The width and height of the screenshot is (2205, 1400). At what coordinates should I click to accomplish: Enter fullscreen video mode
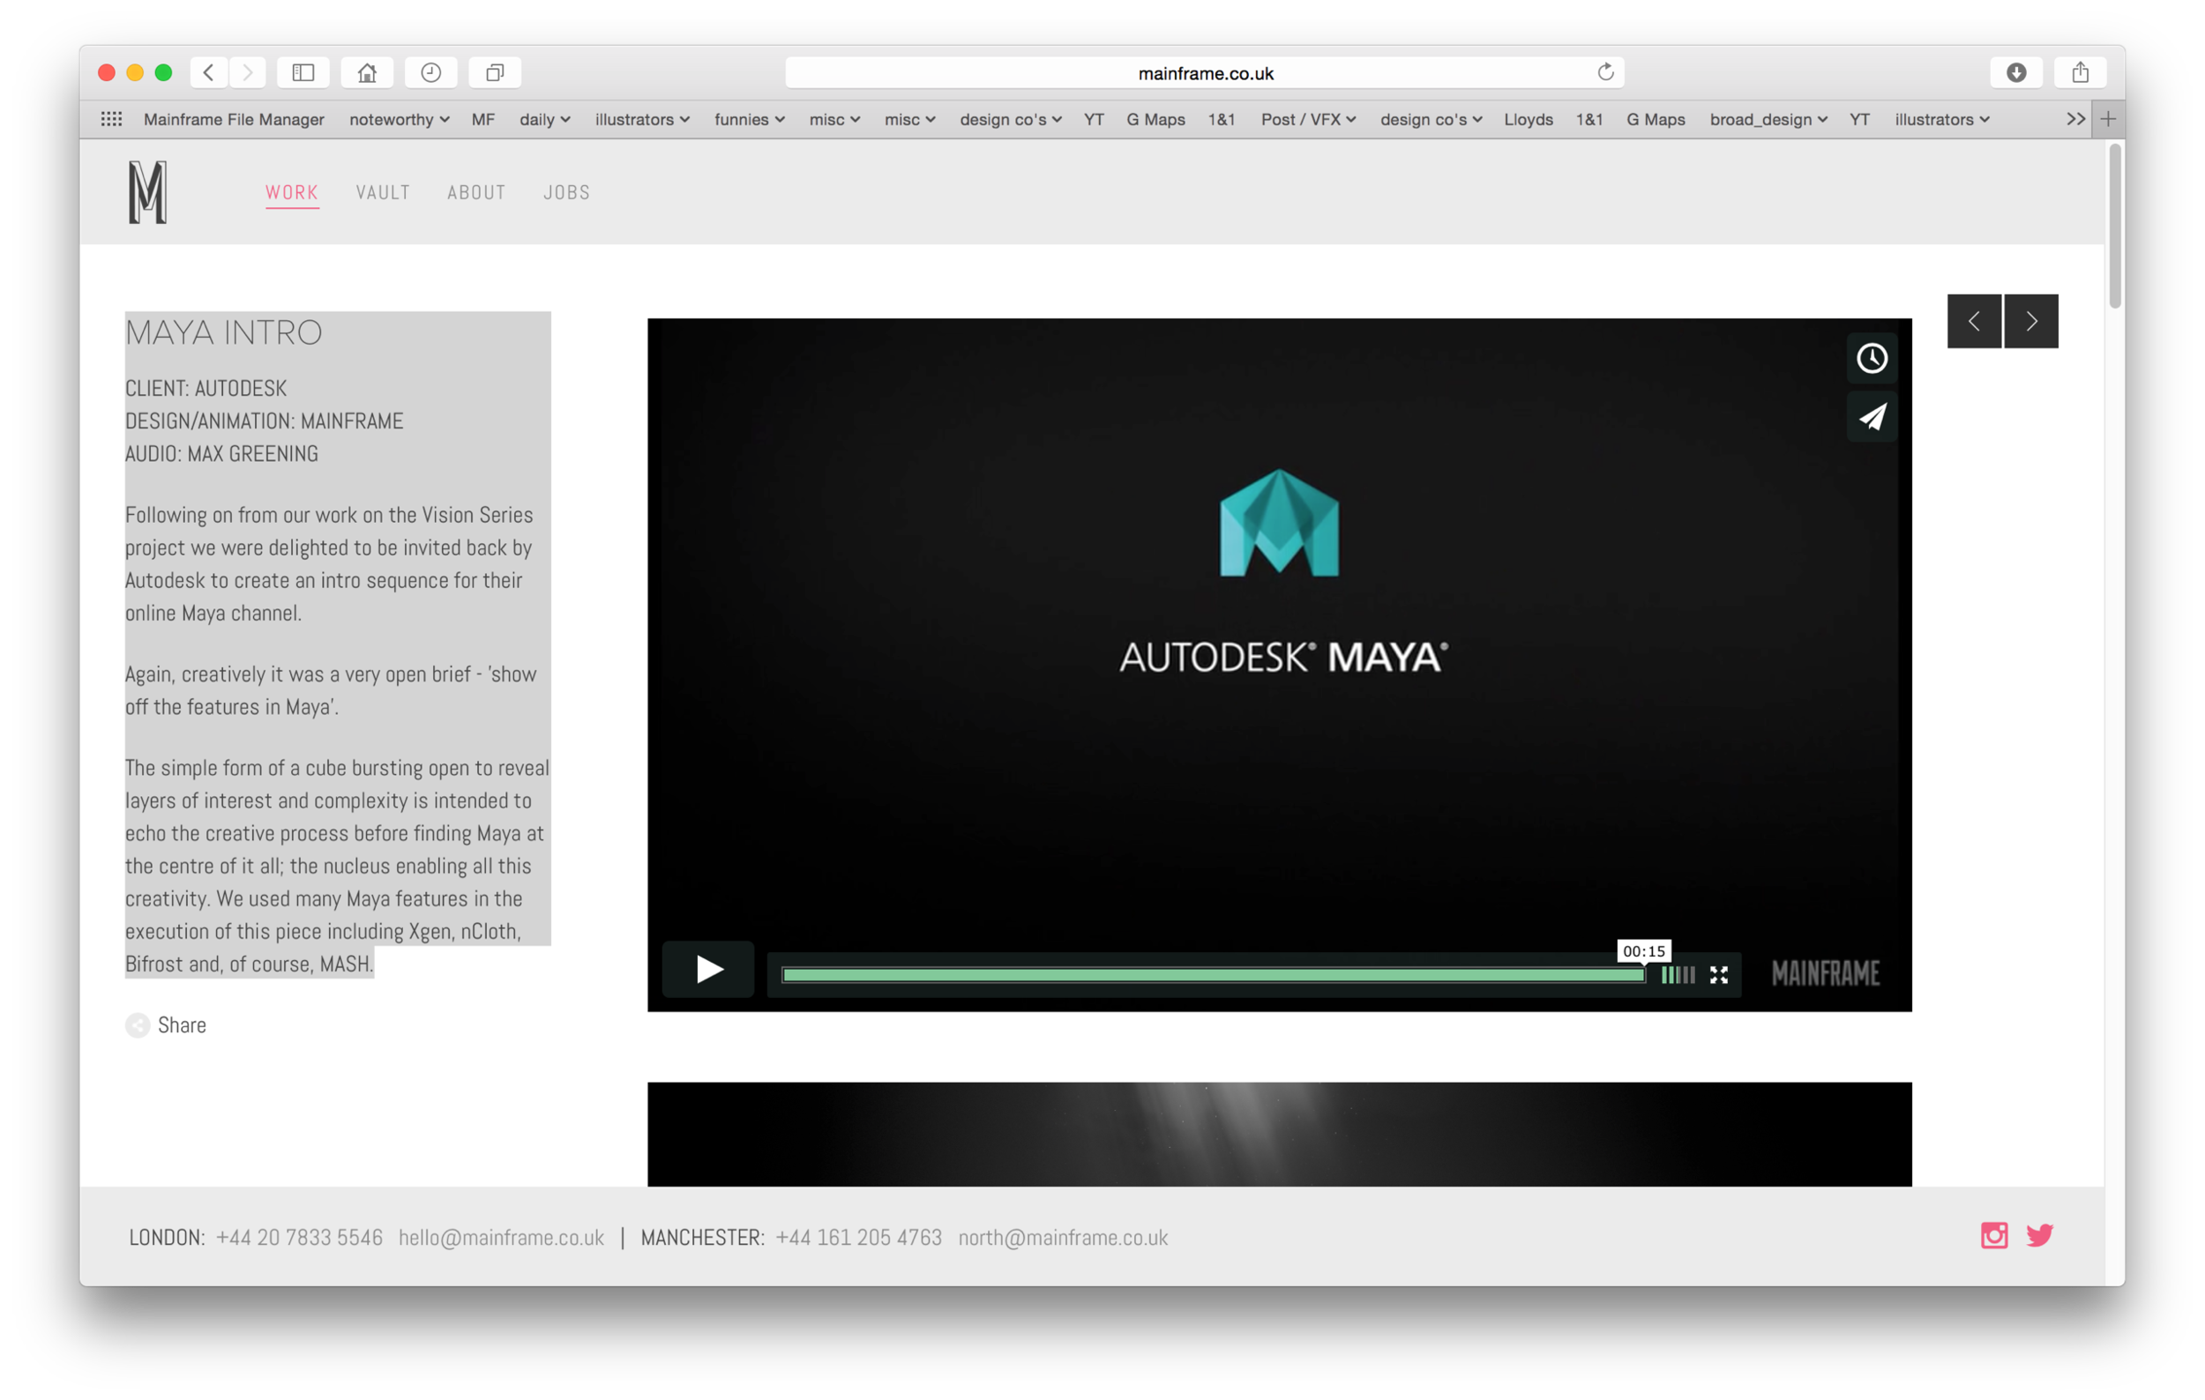click(1719, 975)
